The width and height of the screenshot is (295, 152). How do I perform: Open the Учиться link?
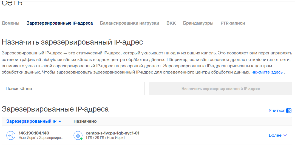click(x=277, y=110)
